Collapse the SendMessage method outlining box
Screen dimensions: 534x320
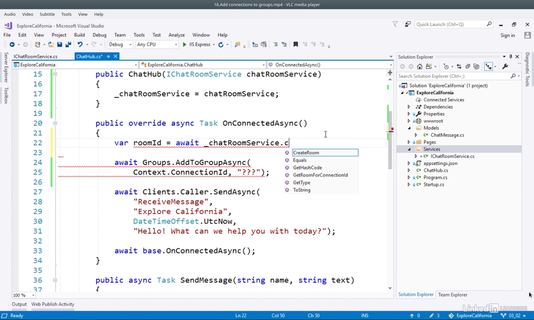55,280
